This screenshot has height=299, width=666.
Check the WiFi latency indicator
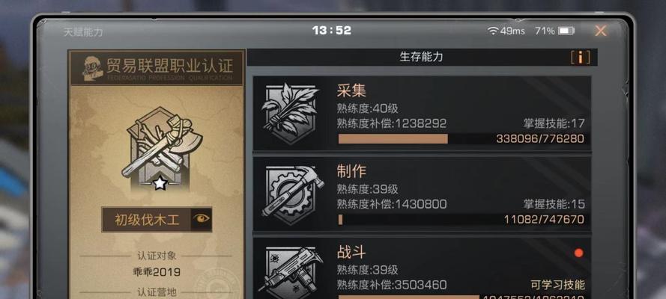pyautogui.click(x=506, y=31)
